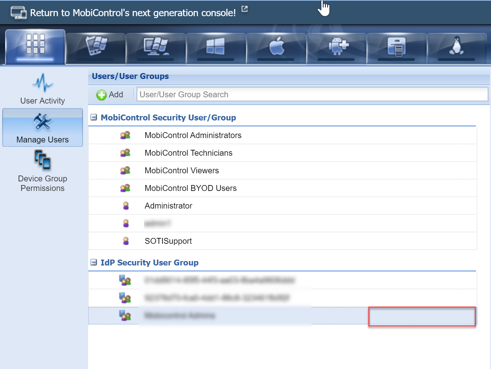The height and width of the screenshot is (369, 491).
Task: Switch to Windows Mobile devices tab
Action: coord(95,47)
